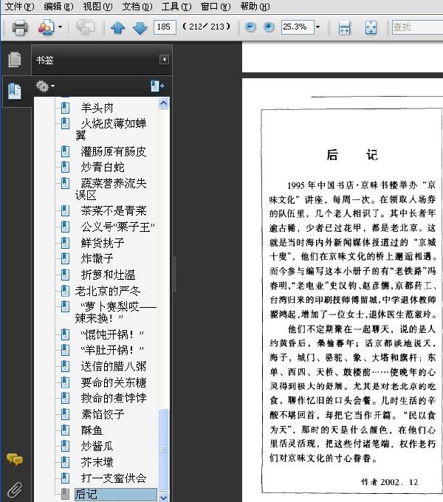Click the 查找 search field
Screen dimensions: 443x502
click(417, 27)
